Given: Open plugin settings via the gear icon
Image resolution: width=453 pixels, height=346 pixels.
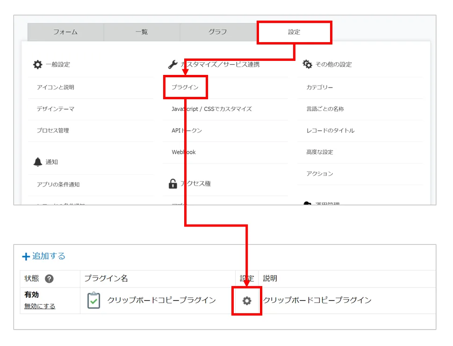Looking at the screenshot, I should pyautogui.click(x=247, y=301).
